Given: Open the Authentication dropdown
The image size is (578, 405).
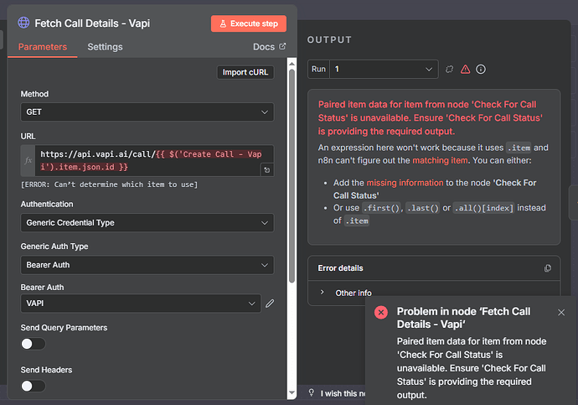Looking at the screenshot, I should coord(147,222).
